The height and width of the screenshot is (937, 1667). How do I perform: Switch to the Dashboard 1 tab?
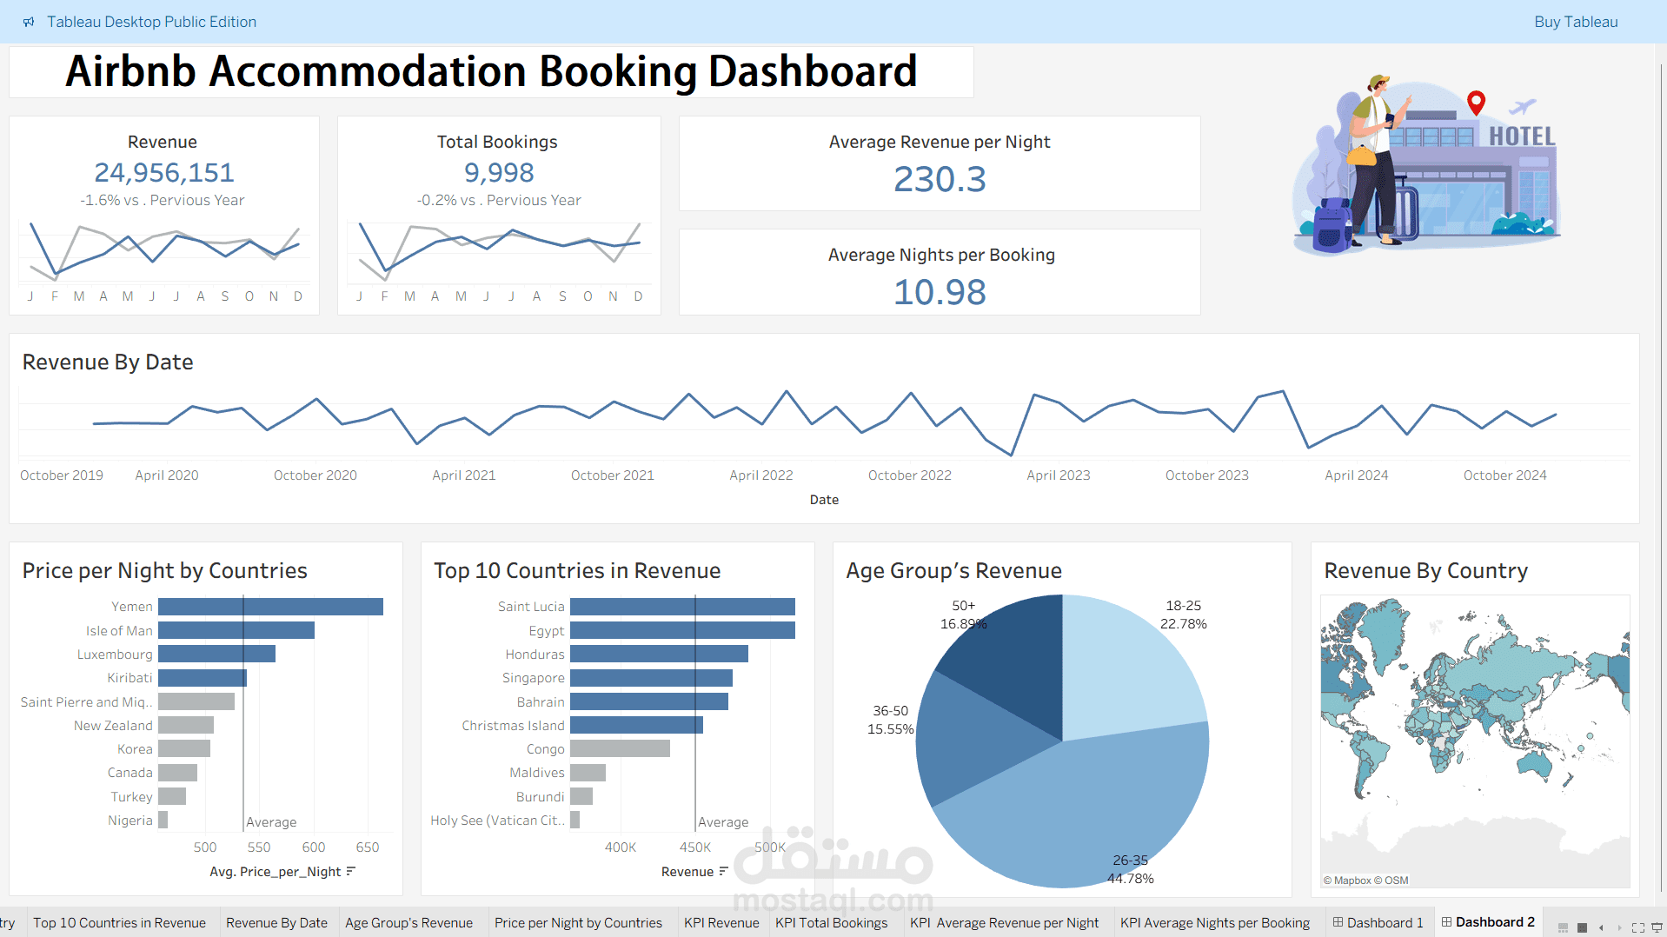pyautogui.click(x=1378, y=923)
